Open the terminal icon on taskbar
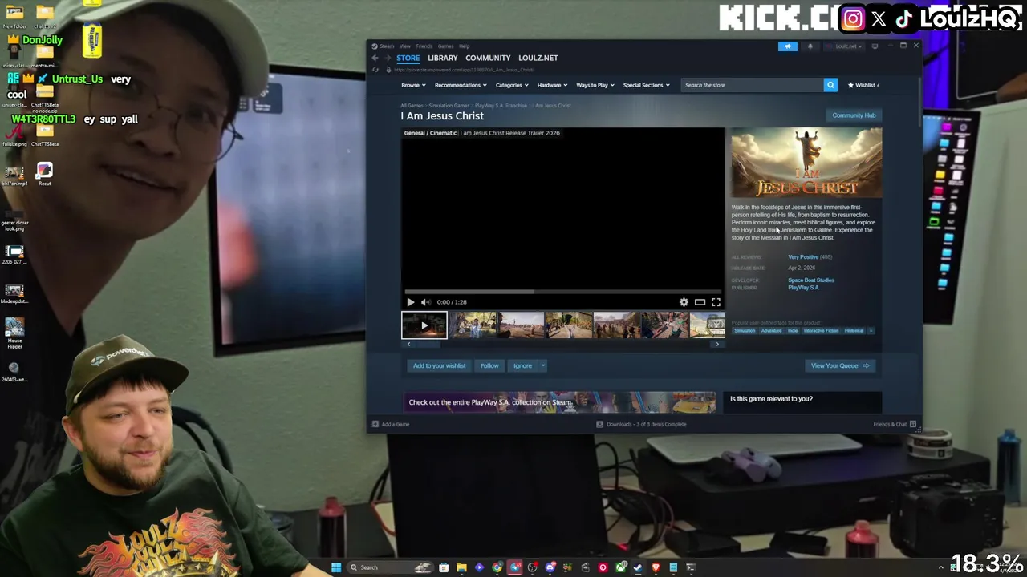This screenshot has height=577, width=1027. (691, 567)
